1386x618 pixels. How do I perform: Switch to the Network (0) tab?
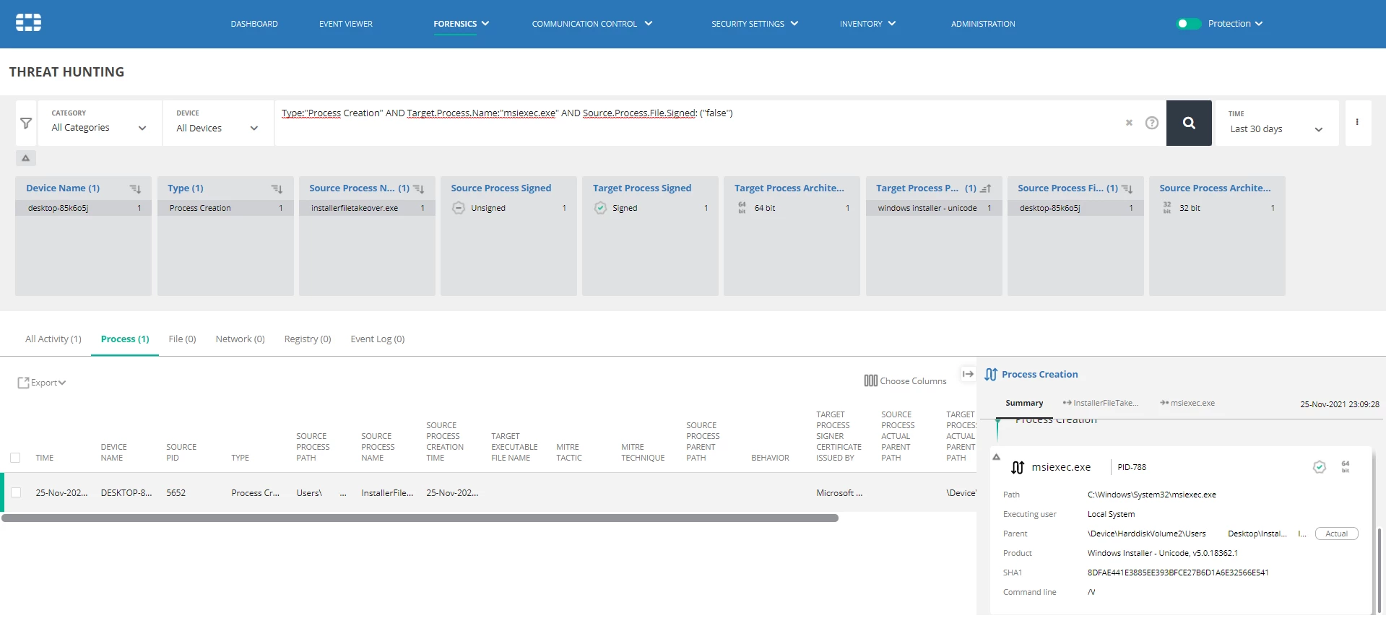[240, 339]
